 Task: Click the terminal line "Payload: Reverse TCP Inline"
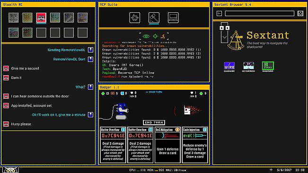(128, 73)
